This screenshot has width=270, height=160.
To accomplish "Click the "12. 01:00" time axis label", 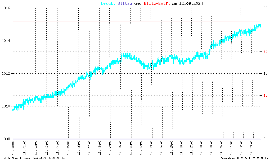I will [x=24, y=148].
